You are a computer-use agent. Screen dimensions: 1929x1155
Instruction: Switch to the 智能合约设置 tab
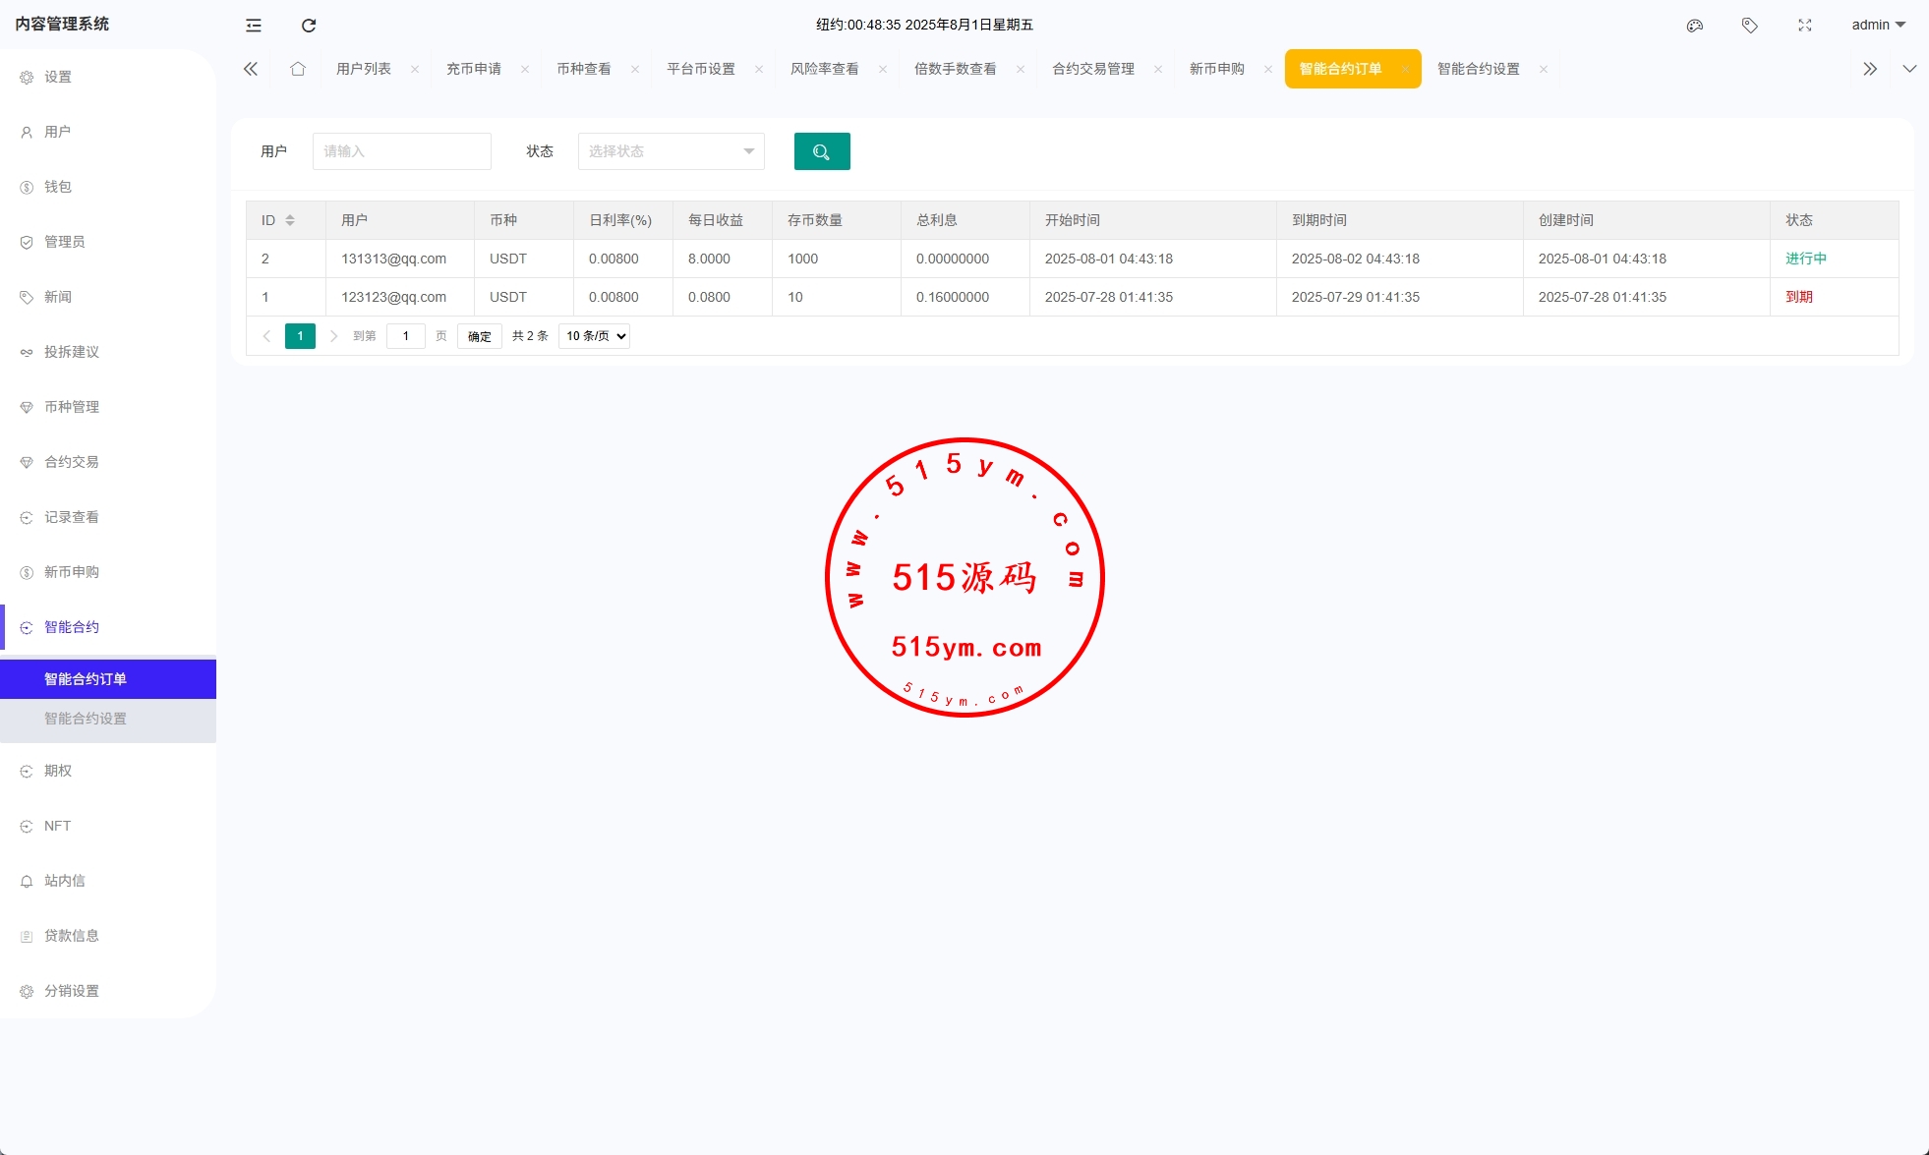coord(1478,69)
